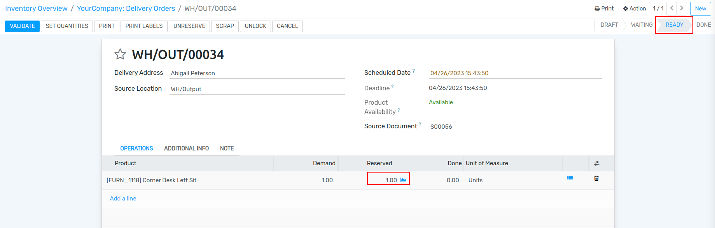
Task: Show help tooltip for Deadline
Action: tap(392, 86)
